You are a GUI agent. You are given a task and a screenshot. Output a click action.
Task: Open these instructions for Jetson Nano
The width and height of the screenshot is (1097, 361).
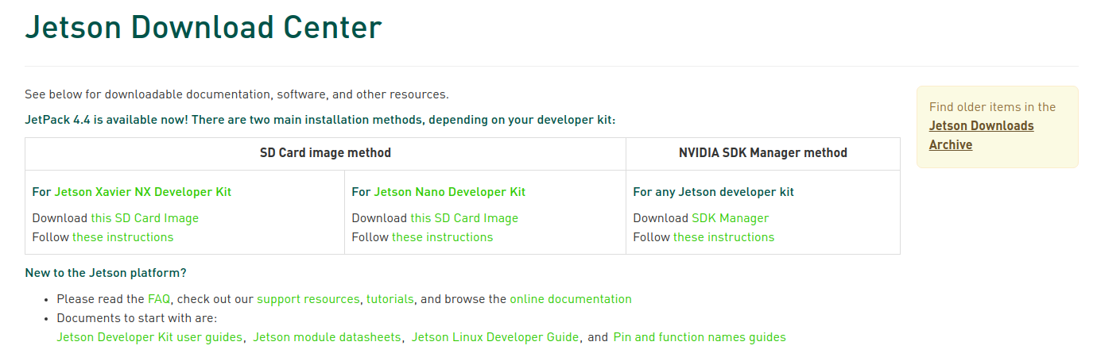click(x=442, y=237)
